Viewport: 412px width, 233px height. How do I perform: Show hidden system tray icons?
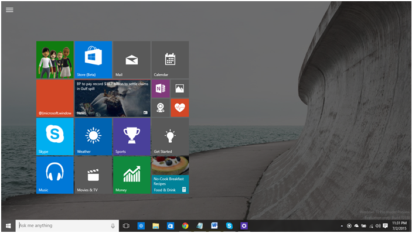pos(342,226)
